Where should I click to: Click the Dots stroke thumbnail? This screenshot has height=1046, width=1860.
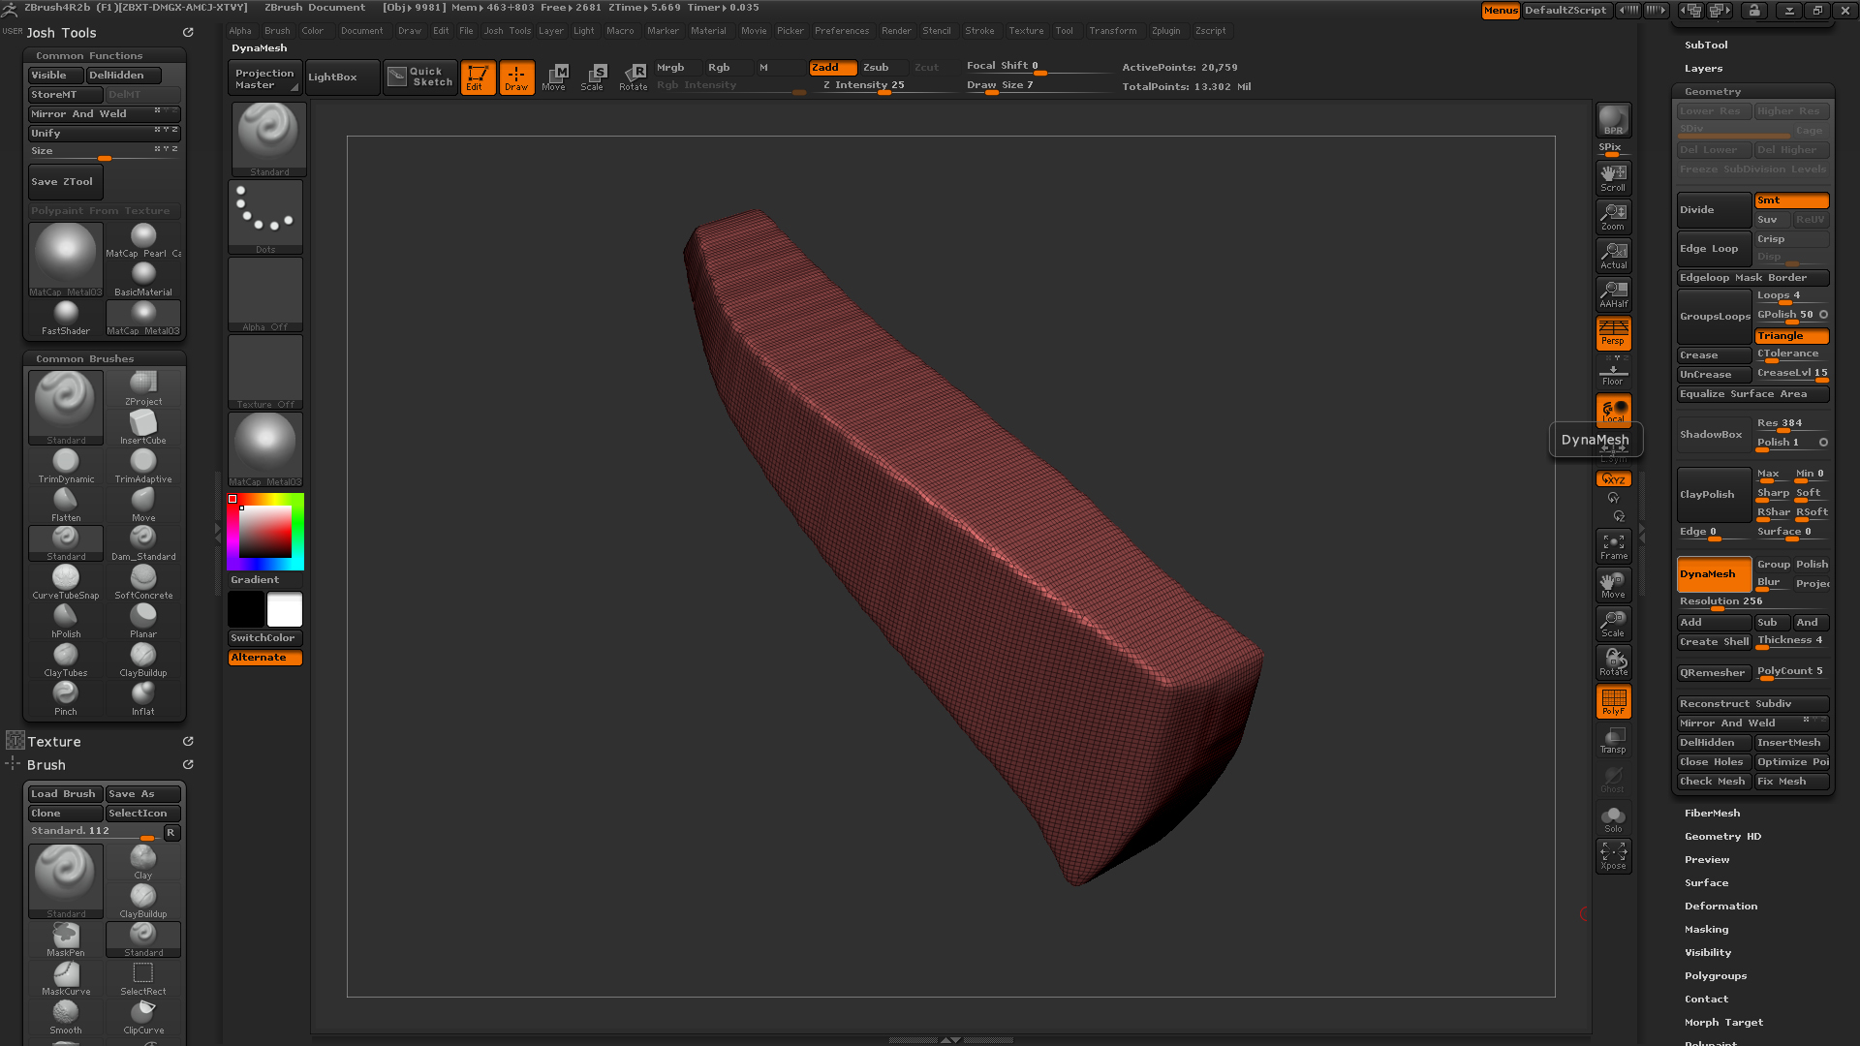click(265, 217)
